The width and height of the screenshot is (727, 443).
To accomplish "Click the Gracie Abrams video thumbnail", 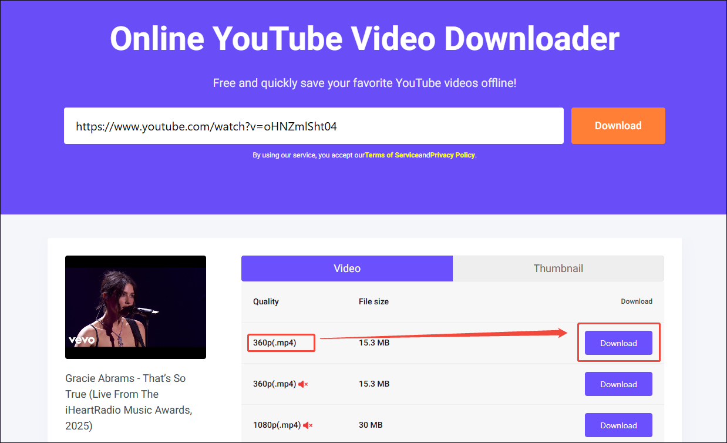I will coord(135,307).
